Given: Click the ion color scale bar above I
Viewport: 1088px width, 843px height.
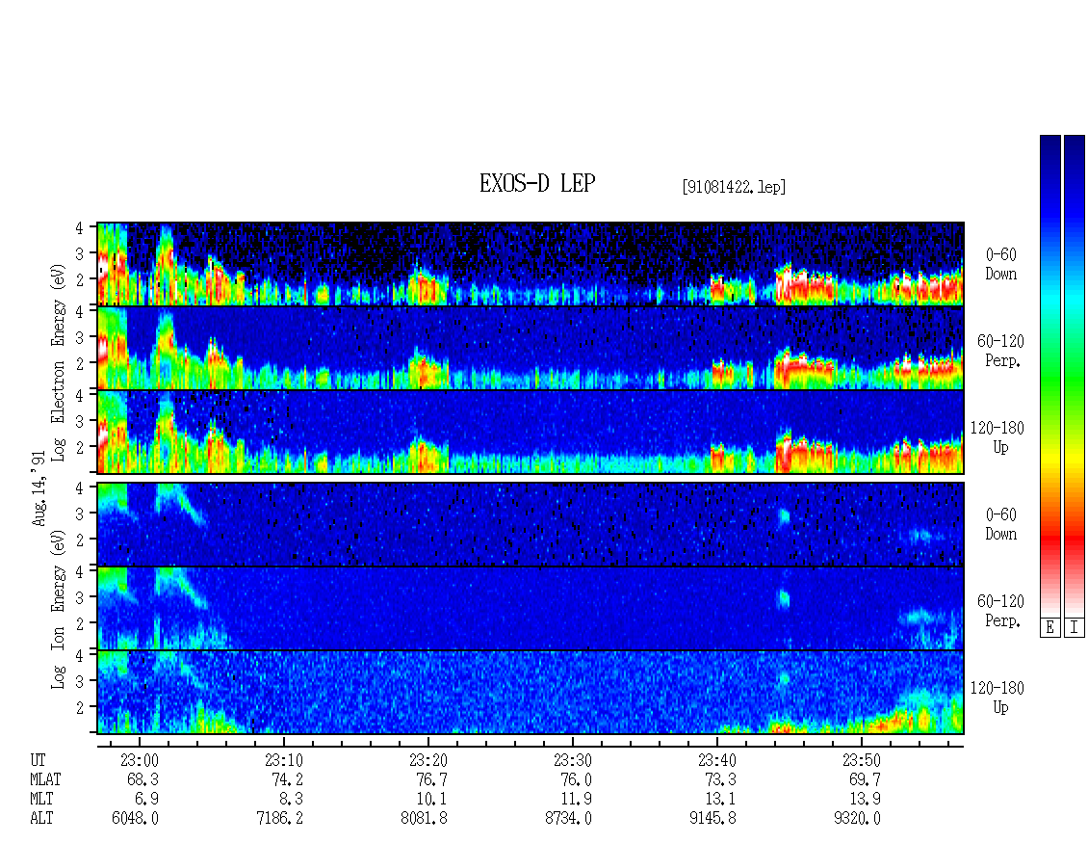Looking at the screenshot, I should click(x=1075, y=375).
